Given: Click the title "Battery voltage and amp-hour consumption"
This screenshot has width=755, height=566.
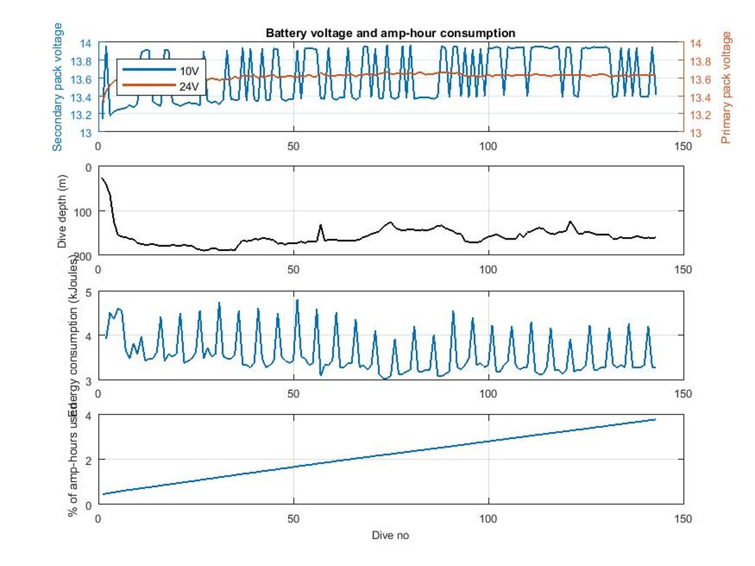Looking at the screenshot, I should point(391,33).
